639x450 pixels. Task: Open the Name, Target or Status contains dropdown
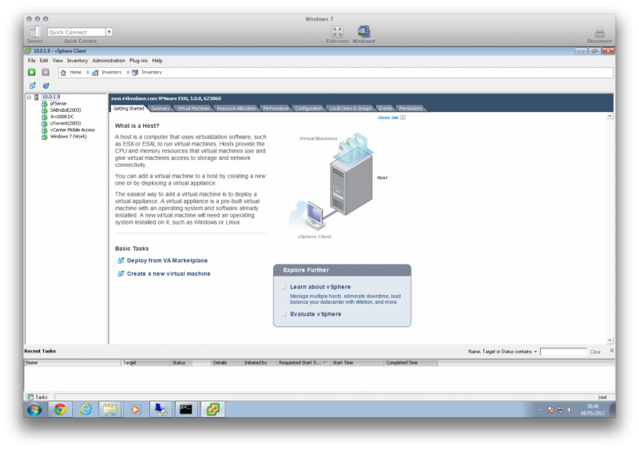tap(535, 352)
